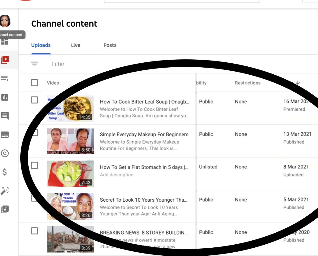Open the Analytics sidebar icon

pos(5,97)
